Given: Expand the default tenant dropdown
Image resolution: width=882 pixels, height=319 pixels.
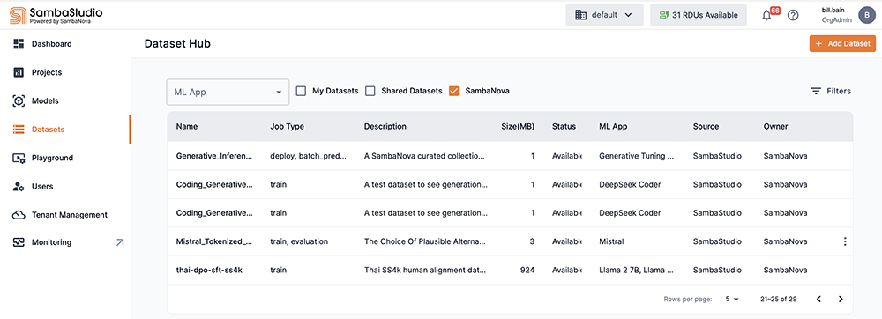Looking at the screenshot, I should click(x=605, y=15).
